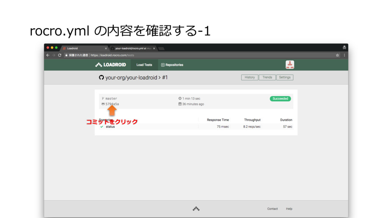Open the Settings button
The width and height of the screenshot is (388, 218).
285,77
